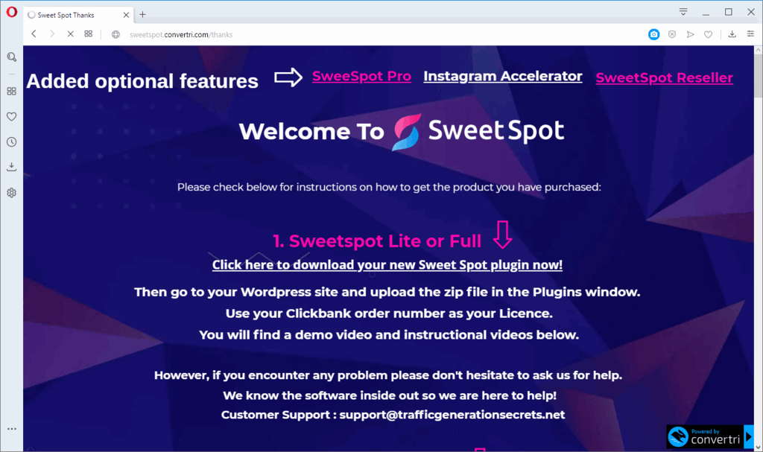Screen dimensions: 763x452
Task: Click the 'Added optional features' heading
Action: (x=142, y=81)
